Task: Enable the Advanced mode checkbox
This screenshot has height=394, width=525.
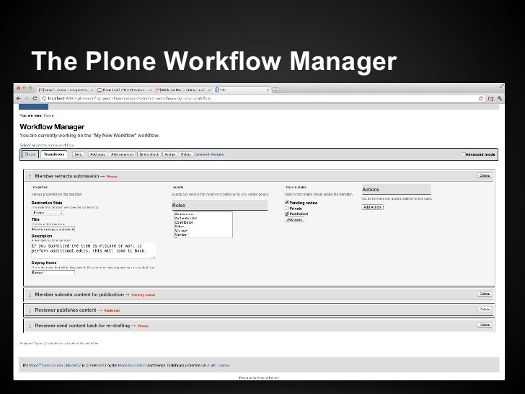Action: (x=464, y=154)
